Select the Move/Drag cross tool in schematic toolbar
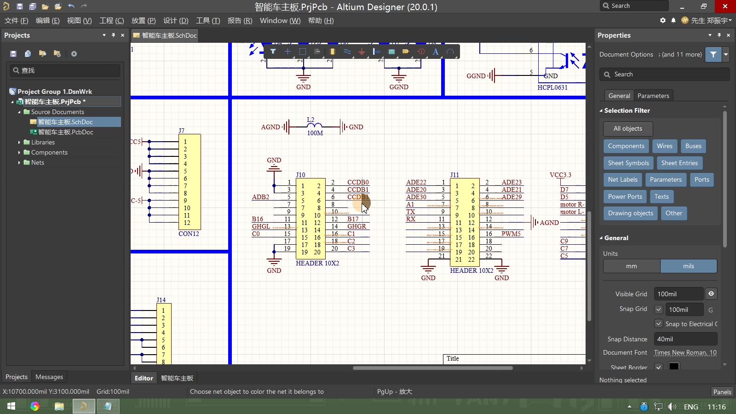The width and height of the screenshot is (736, 414). (287, 52)
